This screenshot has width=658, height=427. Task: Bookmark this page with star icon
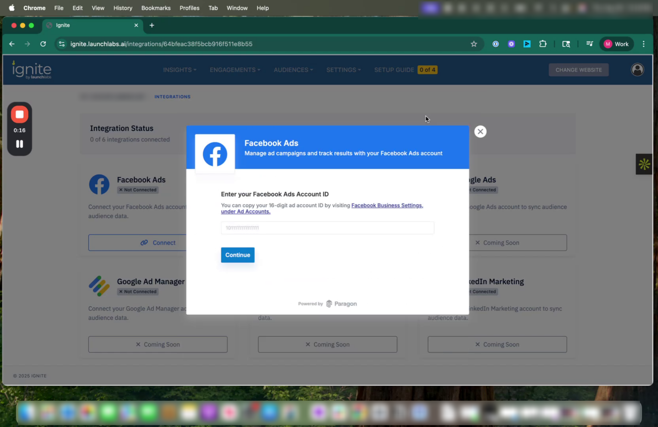click(474, 44)
